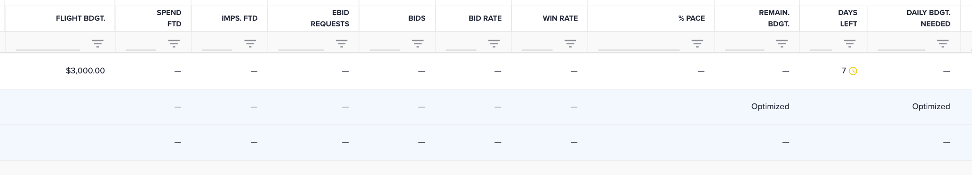This screenshot has width=972, height=175.
Task: Sort by the Flight Bdgt. column header
Action: coord(80,18)
